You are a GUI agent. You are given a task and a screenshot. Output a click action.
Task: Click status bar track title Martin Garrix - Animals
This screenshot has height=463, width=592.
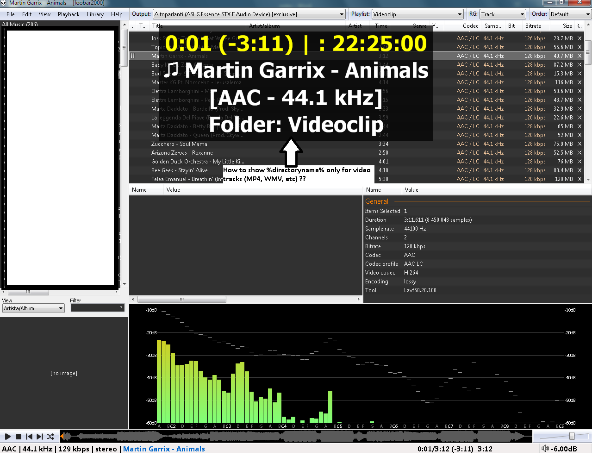(164, 449)
